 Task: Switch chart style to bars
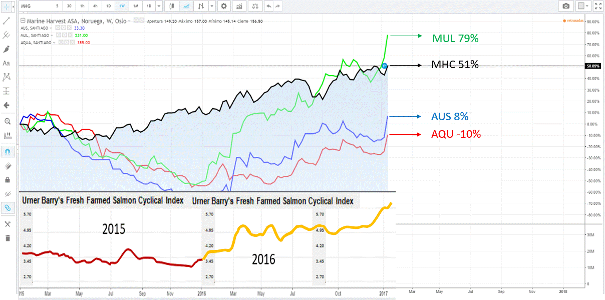(x=201, y=7)
